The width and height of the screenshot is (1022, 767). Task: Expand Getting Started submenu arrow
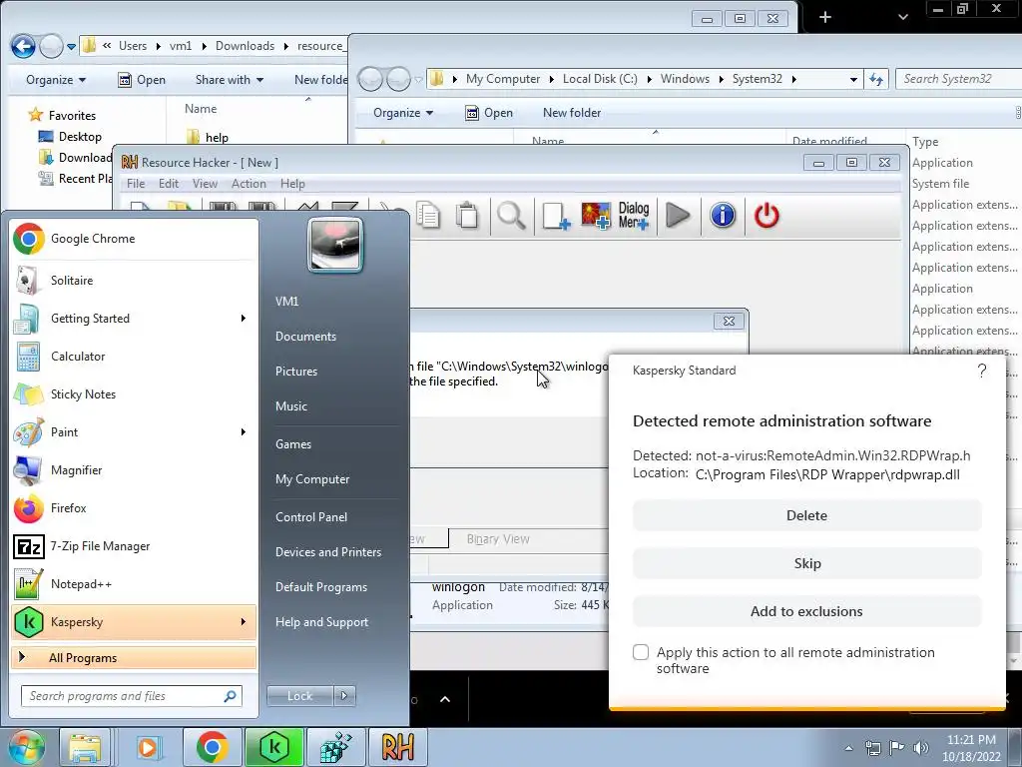(x=244, y=319)
